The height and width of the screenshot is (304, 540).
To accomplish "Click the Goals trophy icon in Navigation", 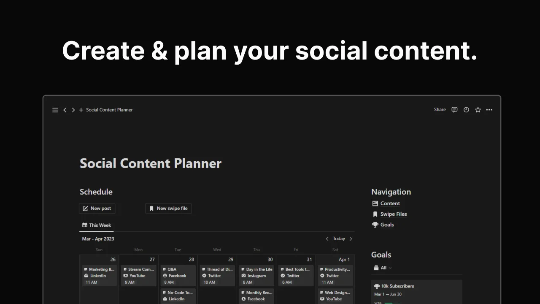I will point(375,225).
